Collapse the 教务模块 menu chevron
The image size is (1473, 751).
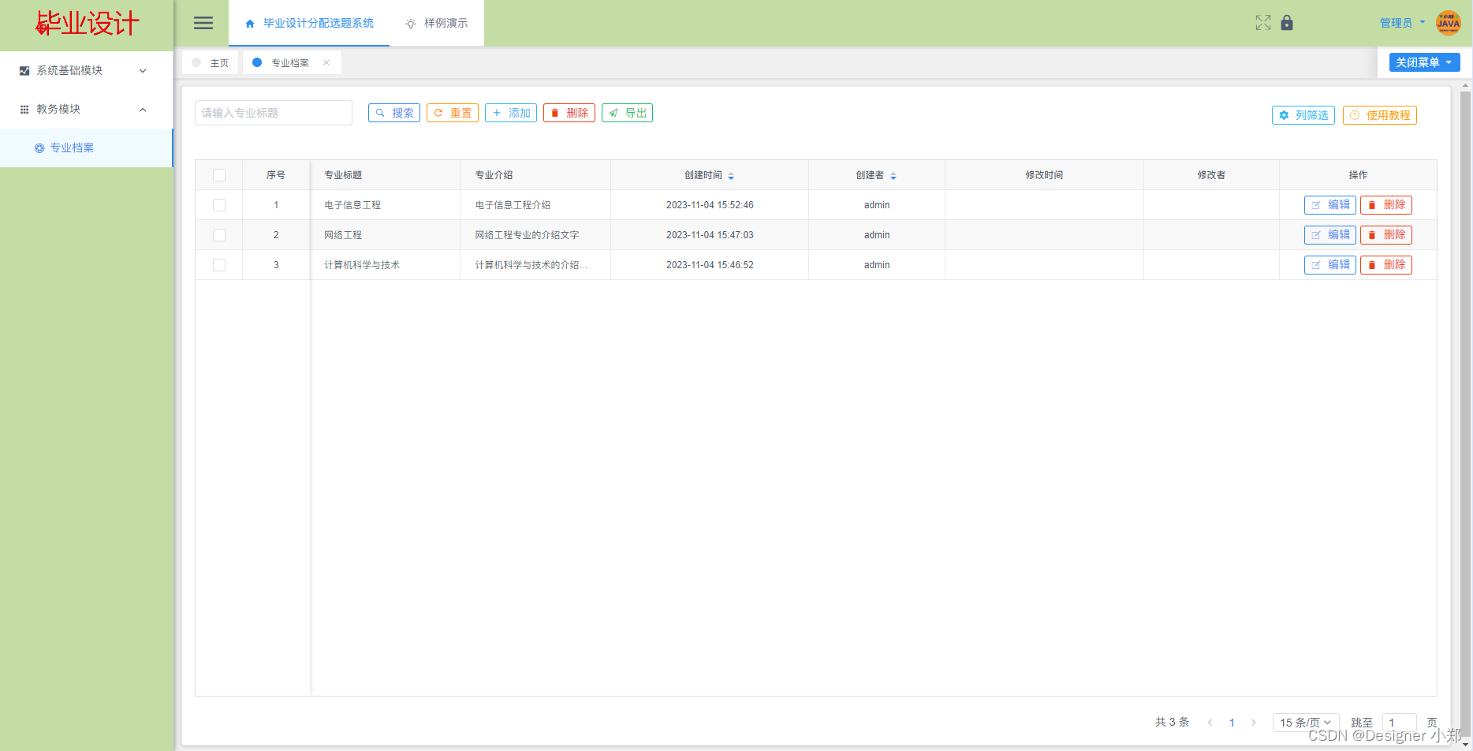coord(143,109)
